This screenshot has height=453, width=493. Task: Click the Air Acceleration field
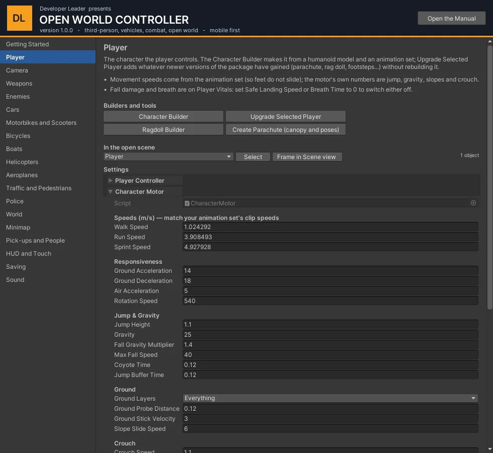pos(330,291)
